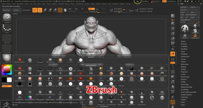
Task: Open the Texture menu
Action: pyautogui.click(x=104, y=4)
